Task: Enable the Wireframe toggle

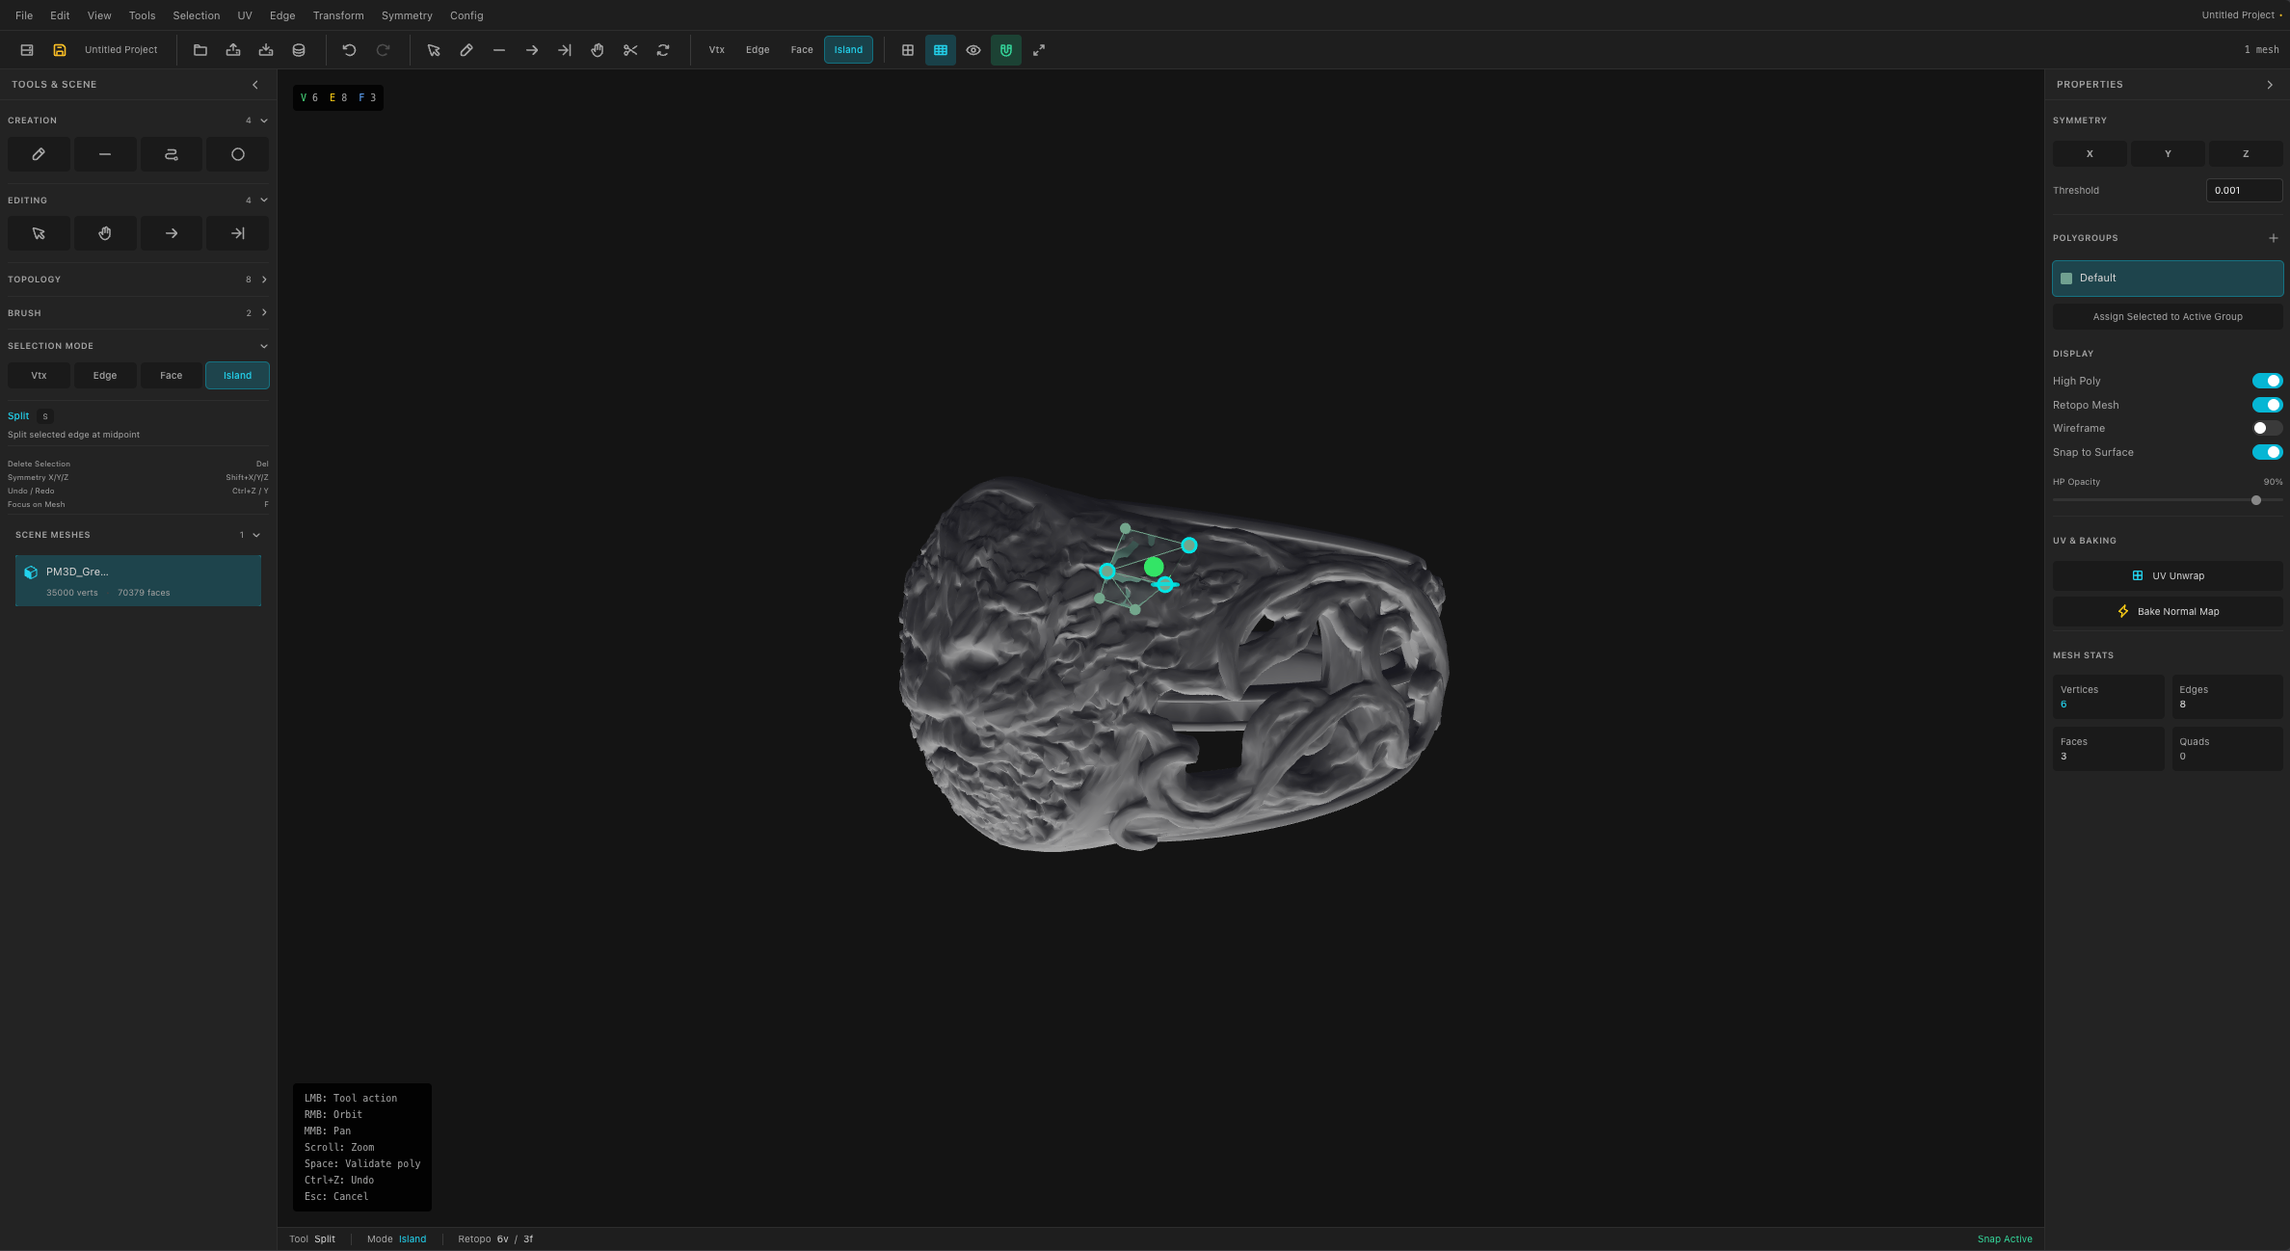Action: pyautogui.click(x=2264, y=428)
